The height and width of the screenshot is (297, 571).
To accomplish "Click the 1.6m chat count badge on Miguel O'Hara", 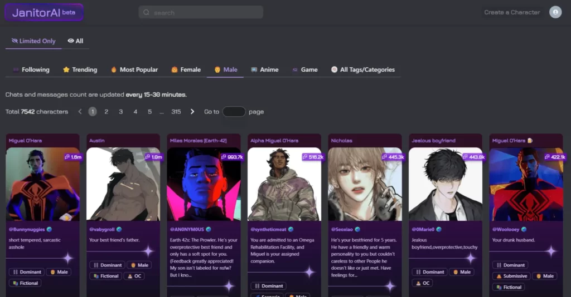I will tap(73, 157).
